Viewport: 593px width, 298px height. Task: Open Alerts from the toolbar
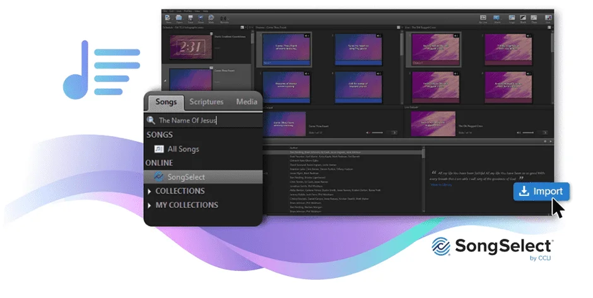497,18
